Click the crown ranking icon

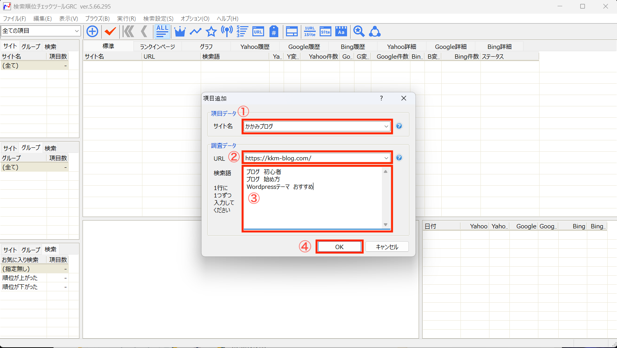click(180, 31)
